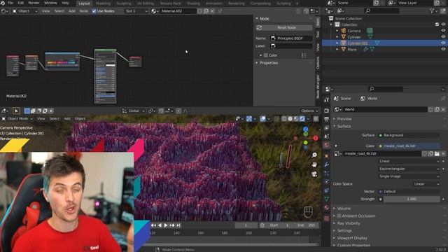Open the Color Space Linear dropdown

point(426,184)
